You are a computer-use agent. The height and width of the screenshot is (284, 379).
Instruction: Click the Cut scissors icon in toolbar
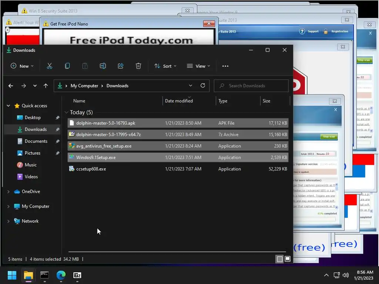point(50,66)
